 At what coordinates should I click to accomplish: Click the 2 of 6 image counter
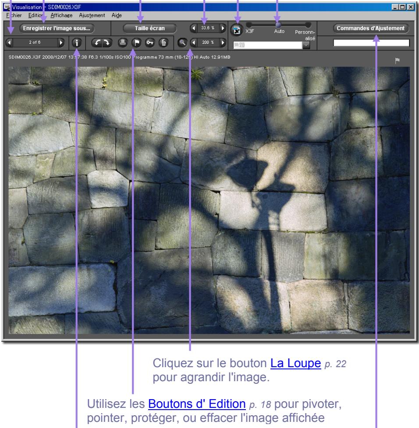click(35, 42)
